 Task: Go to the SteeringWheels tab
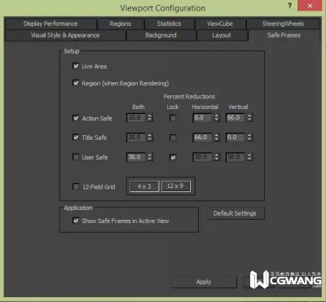coord(283,24)
